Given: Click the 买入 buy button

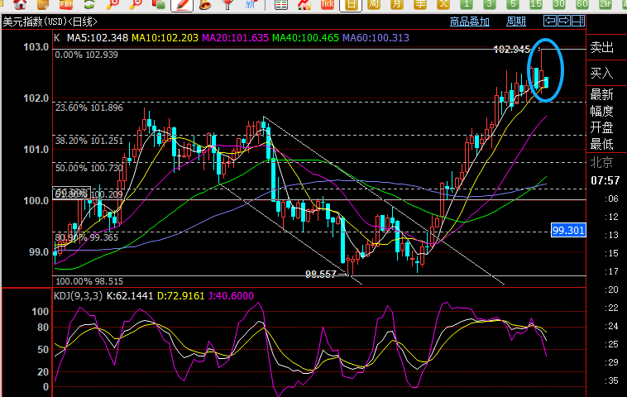Looking at the screenshot, I should click(602, 73).
